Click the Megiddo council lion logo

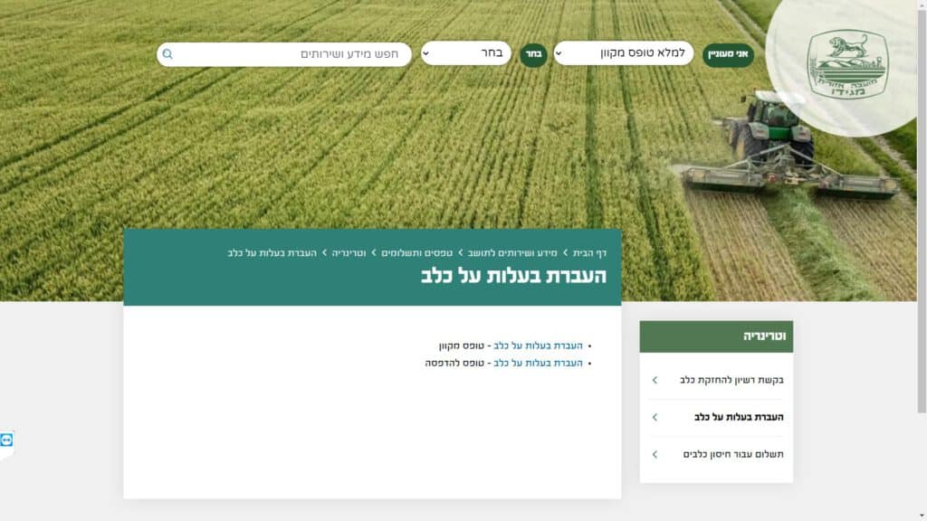847,64
